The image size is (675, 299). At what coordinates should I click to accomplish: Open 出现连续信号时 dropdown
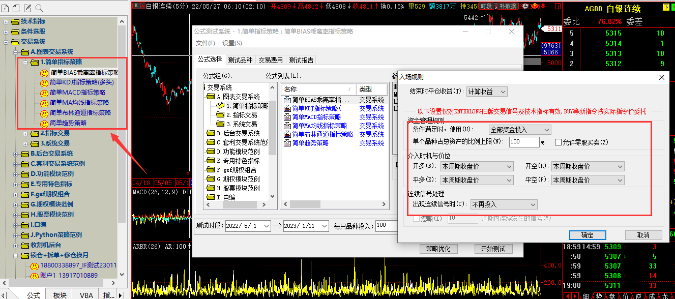(504, 204)
